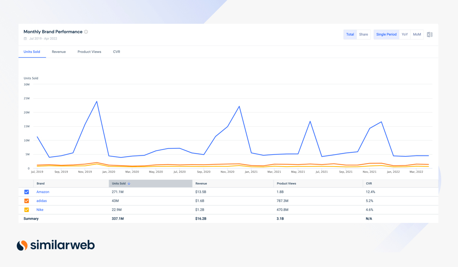Click adidas units sold value 43M
The width and height of the screenshot is (458, 267).
click(115, 201)
